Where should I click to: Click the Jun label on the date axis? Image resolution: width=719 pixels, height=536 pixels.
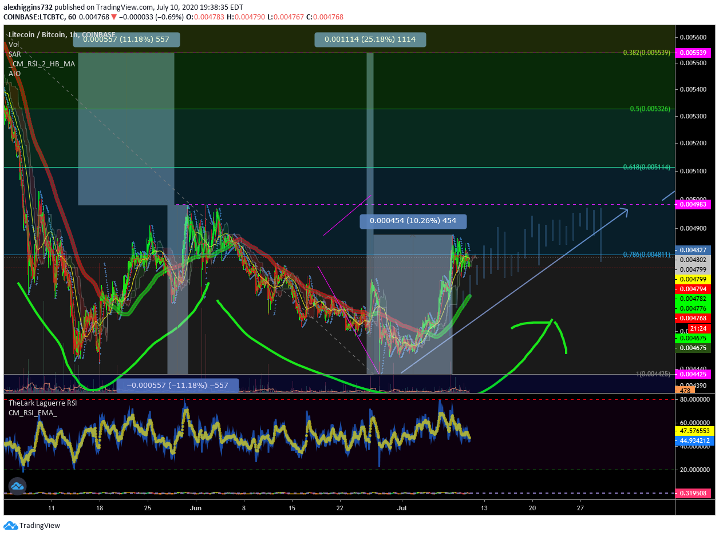click(196, 507)
